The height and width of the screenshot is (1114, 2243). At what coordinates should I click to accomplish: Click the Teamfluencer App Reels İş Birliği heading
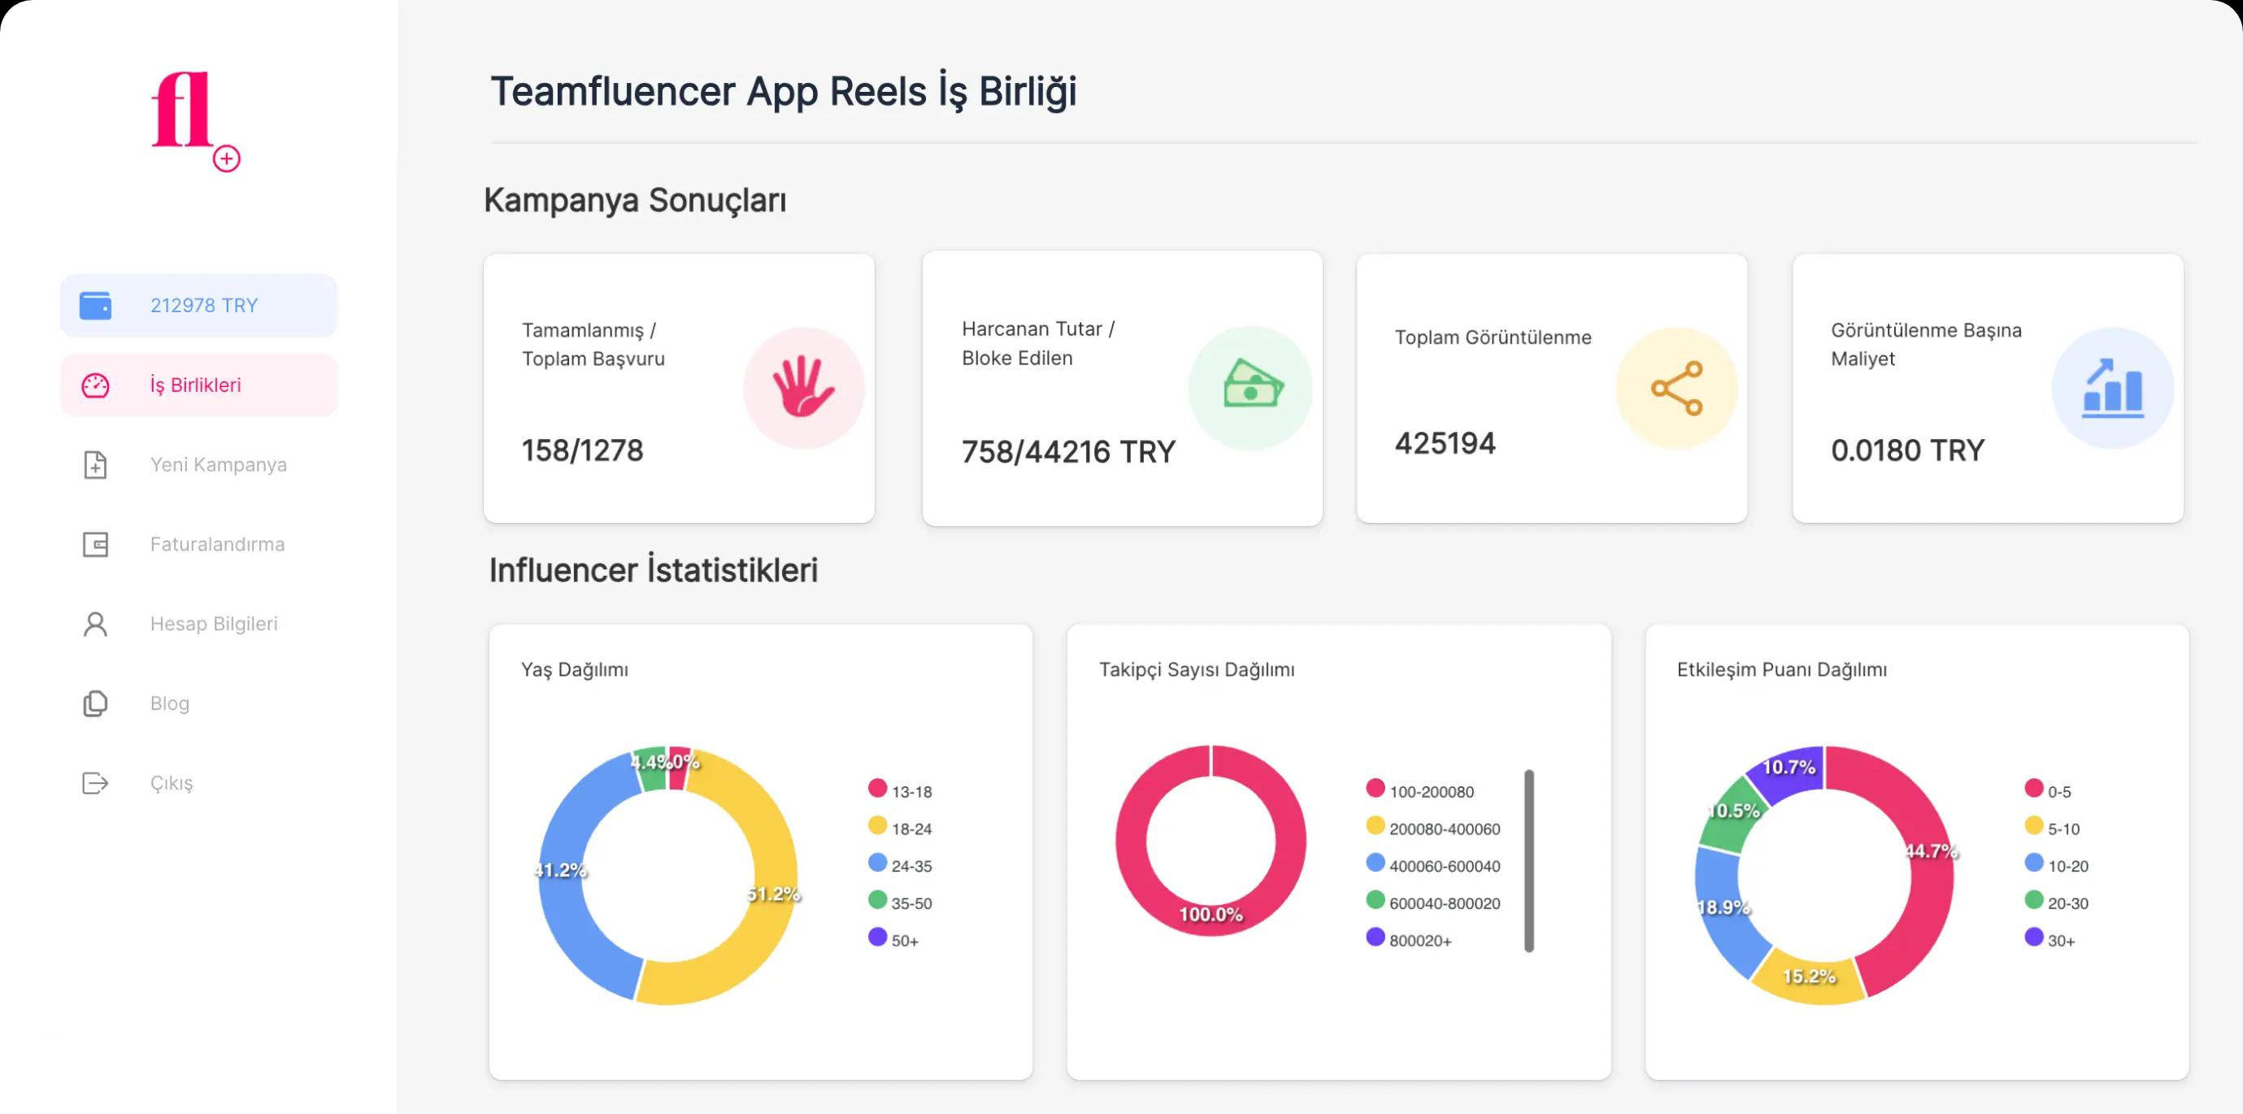coord(784,93)
